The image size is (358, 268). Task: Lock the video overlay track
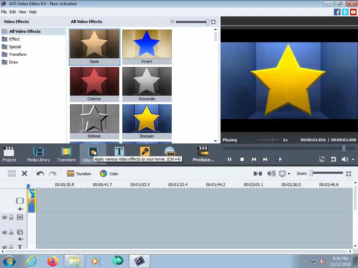pyautogui.click(x=11, y=232)
